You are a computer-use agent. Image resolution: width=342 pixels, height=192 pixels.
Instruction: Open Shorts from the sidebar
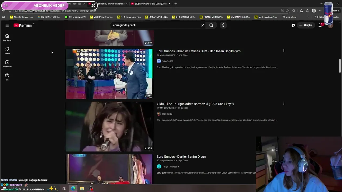[7, 51]
